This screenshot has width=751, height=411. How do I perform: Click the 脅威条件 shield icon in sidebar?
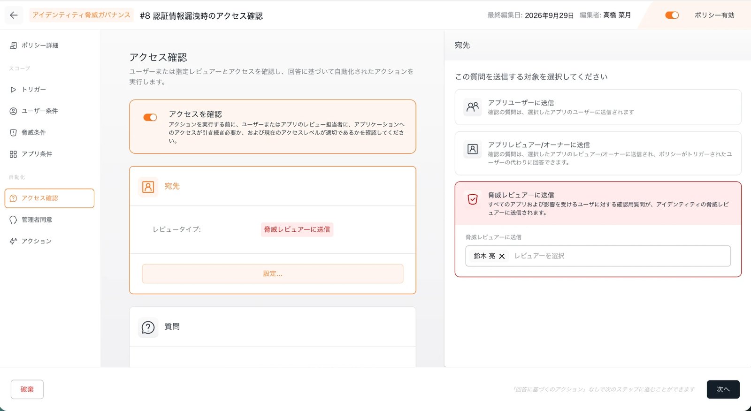(13, 133)
